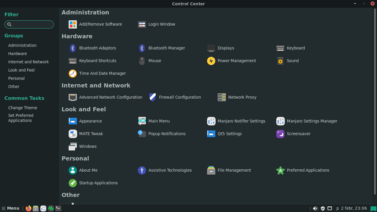Screen dimensions: 377x212
Task: Select Look and Feel group in sidebar
Action: point(22,70)
